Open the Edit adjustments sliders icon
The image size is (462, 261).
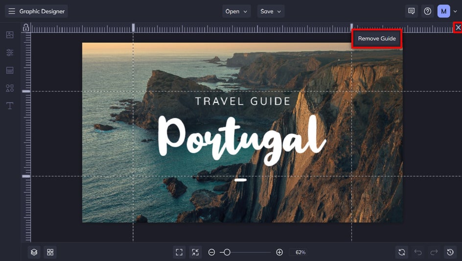(10, 52)
